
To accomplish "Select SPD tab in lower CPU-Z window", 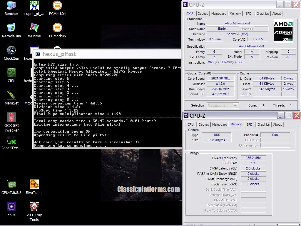I will coord(250,124).
